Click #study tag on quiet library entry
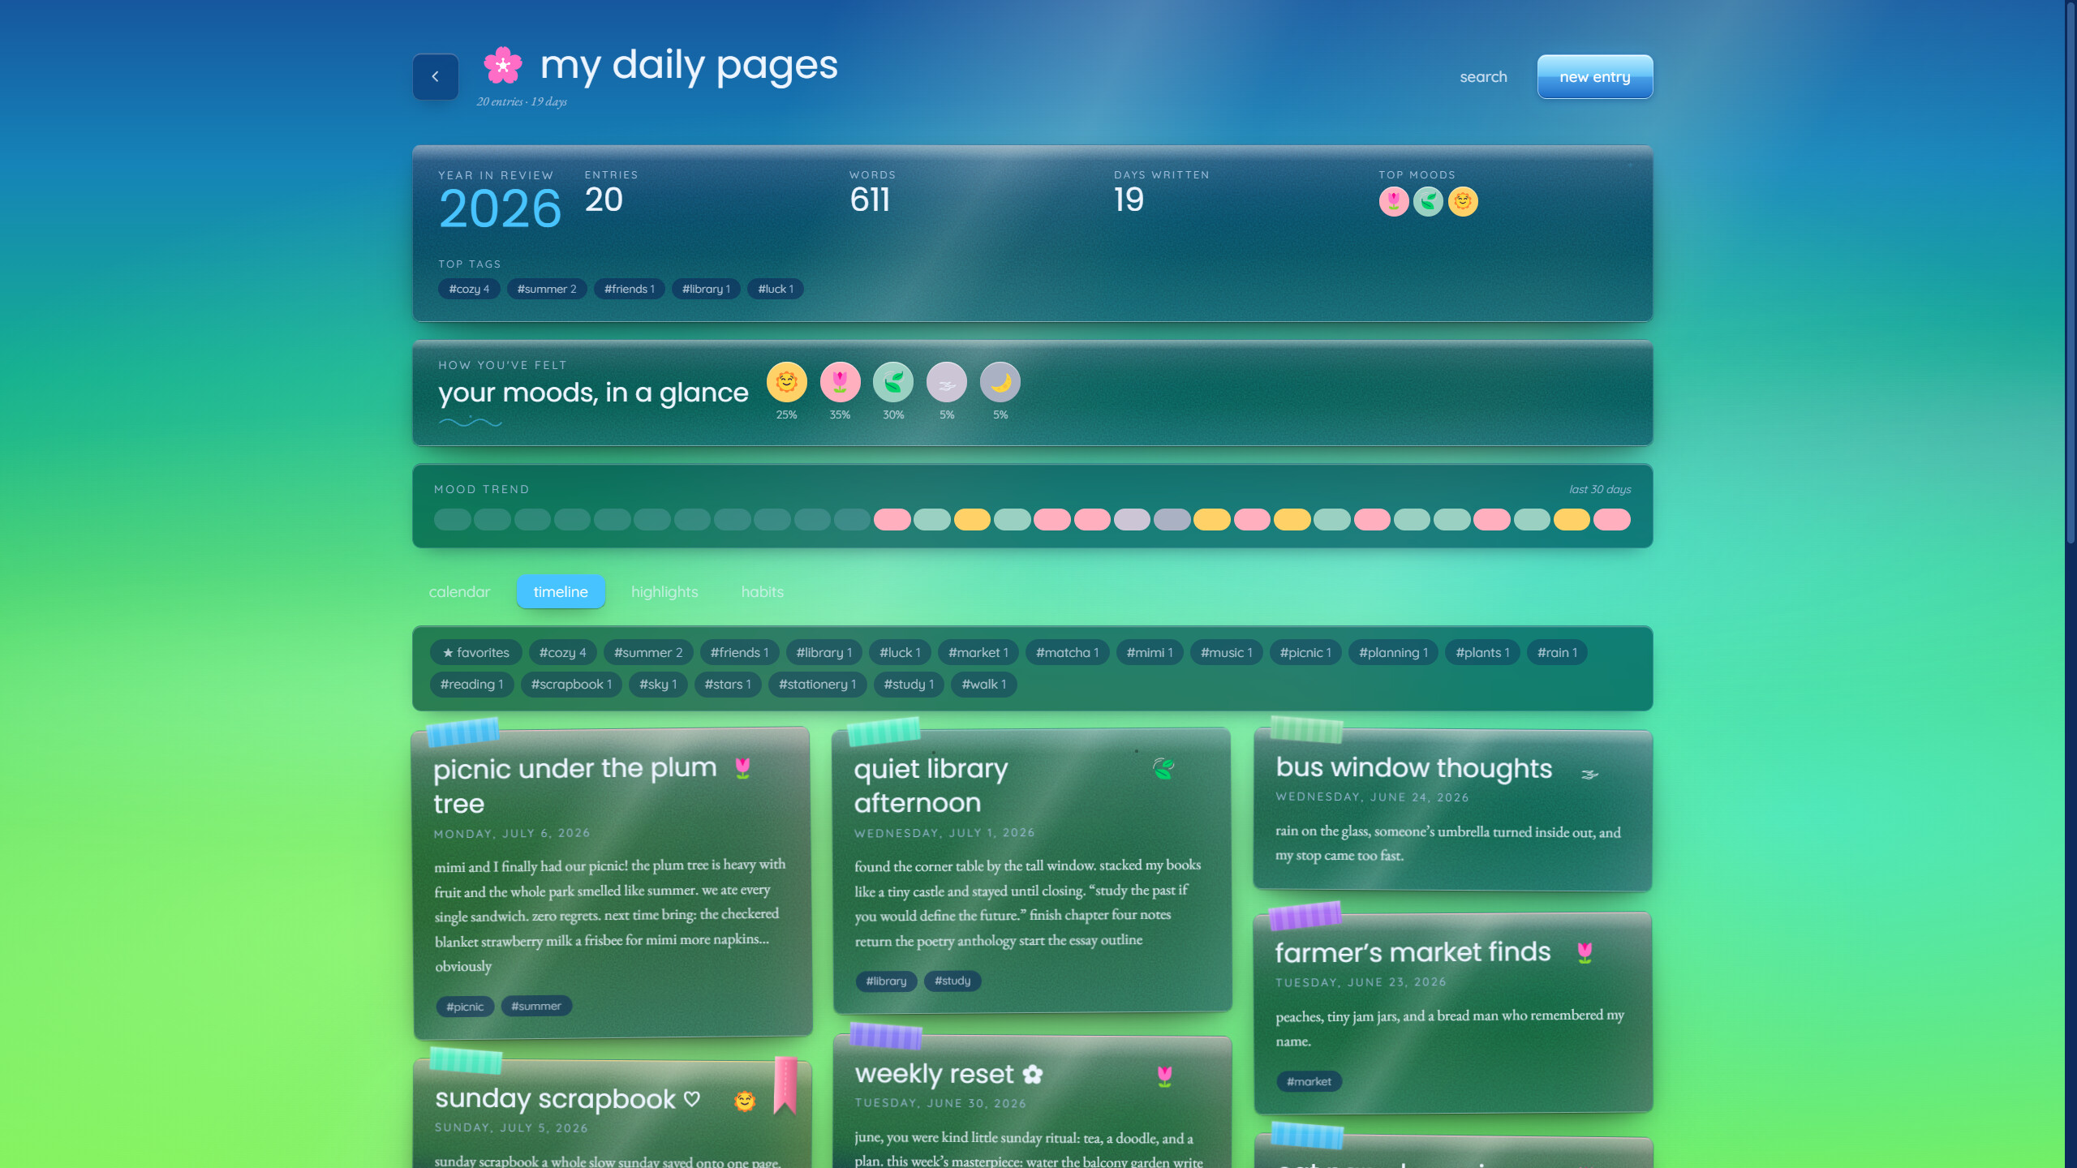The height and width of the screenshot is (1168, 2077). coord(952,981)
